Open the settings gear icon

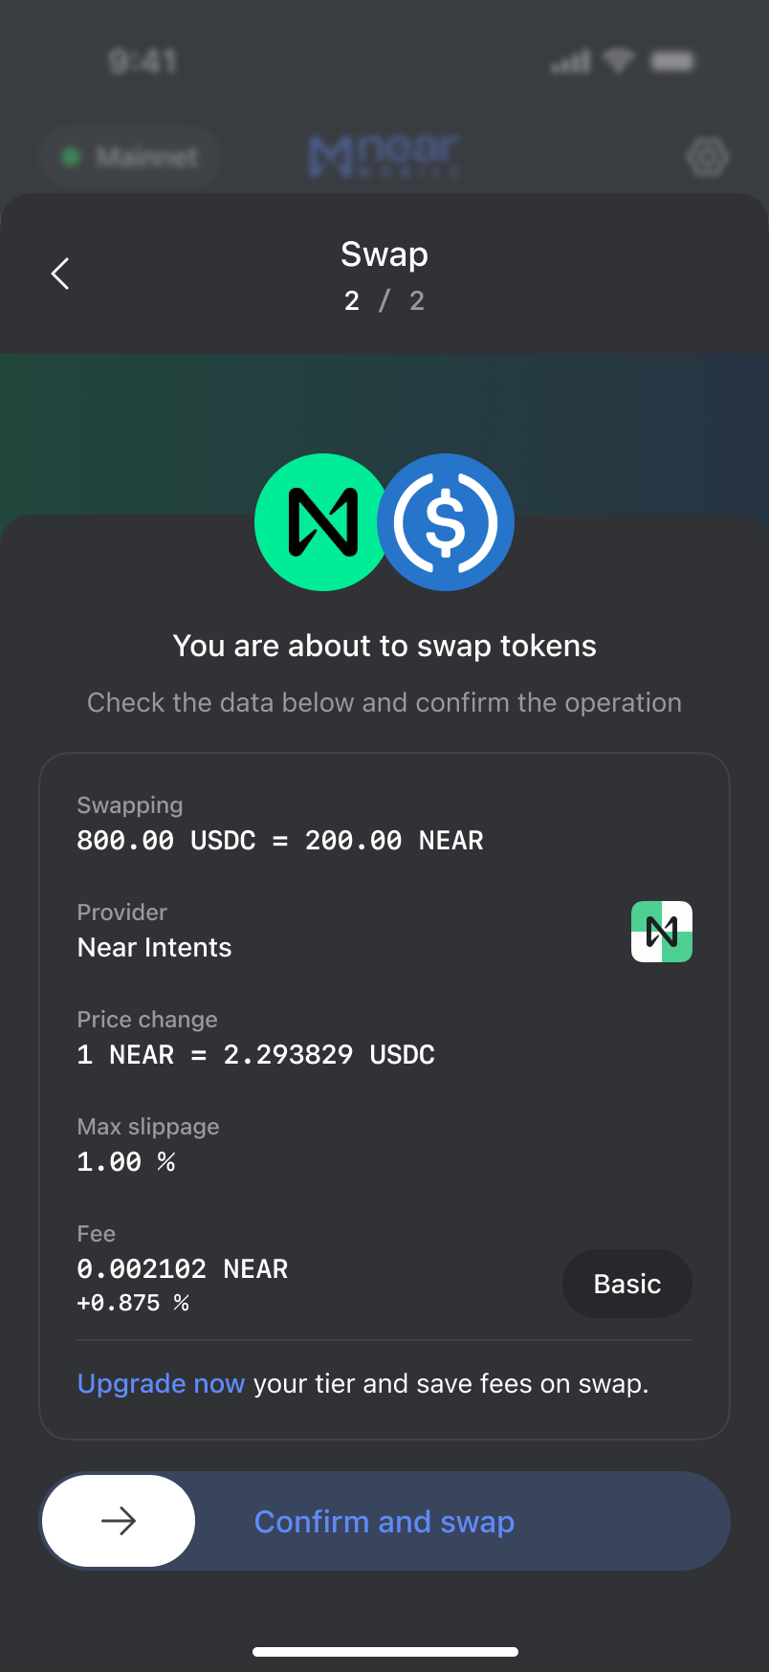coord(708,157)
